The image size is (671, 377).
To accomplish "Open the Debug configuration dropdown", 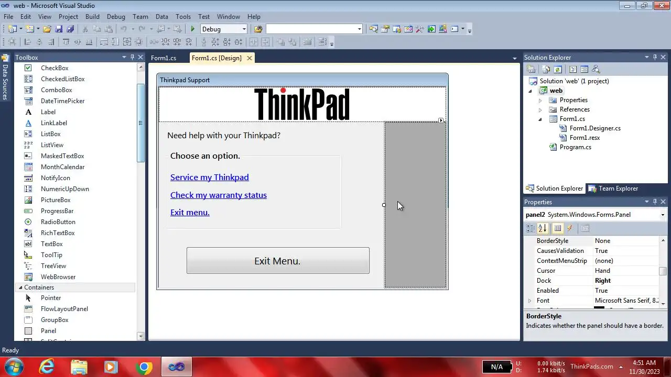I will 244,29.
